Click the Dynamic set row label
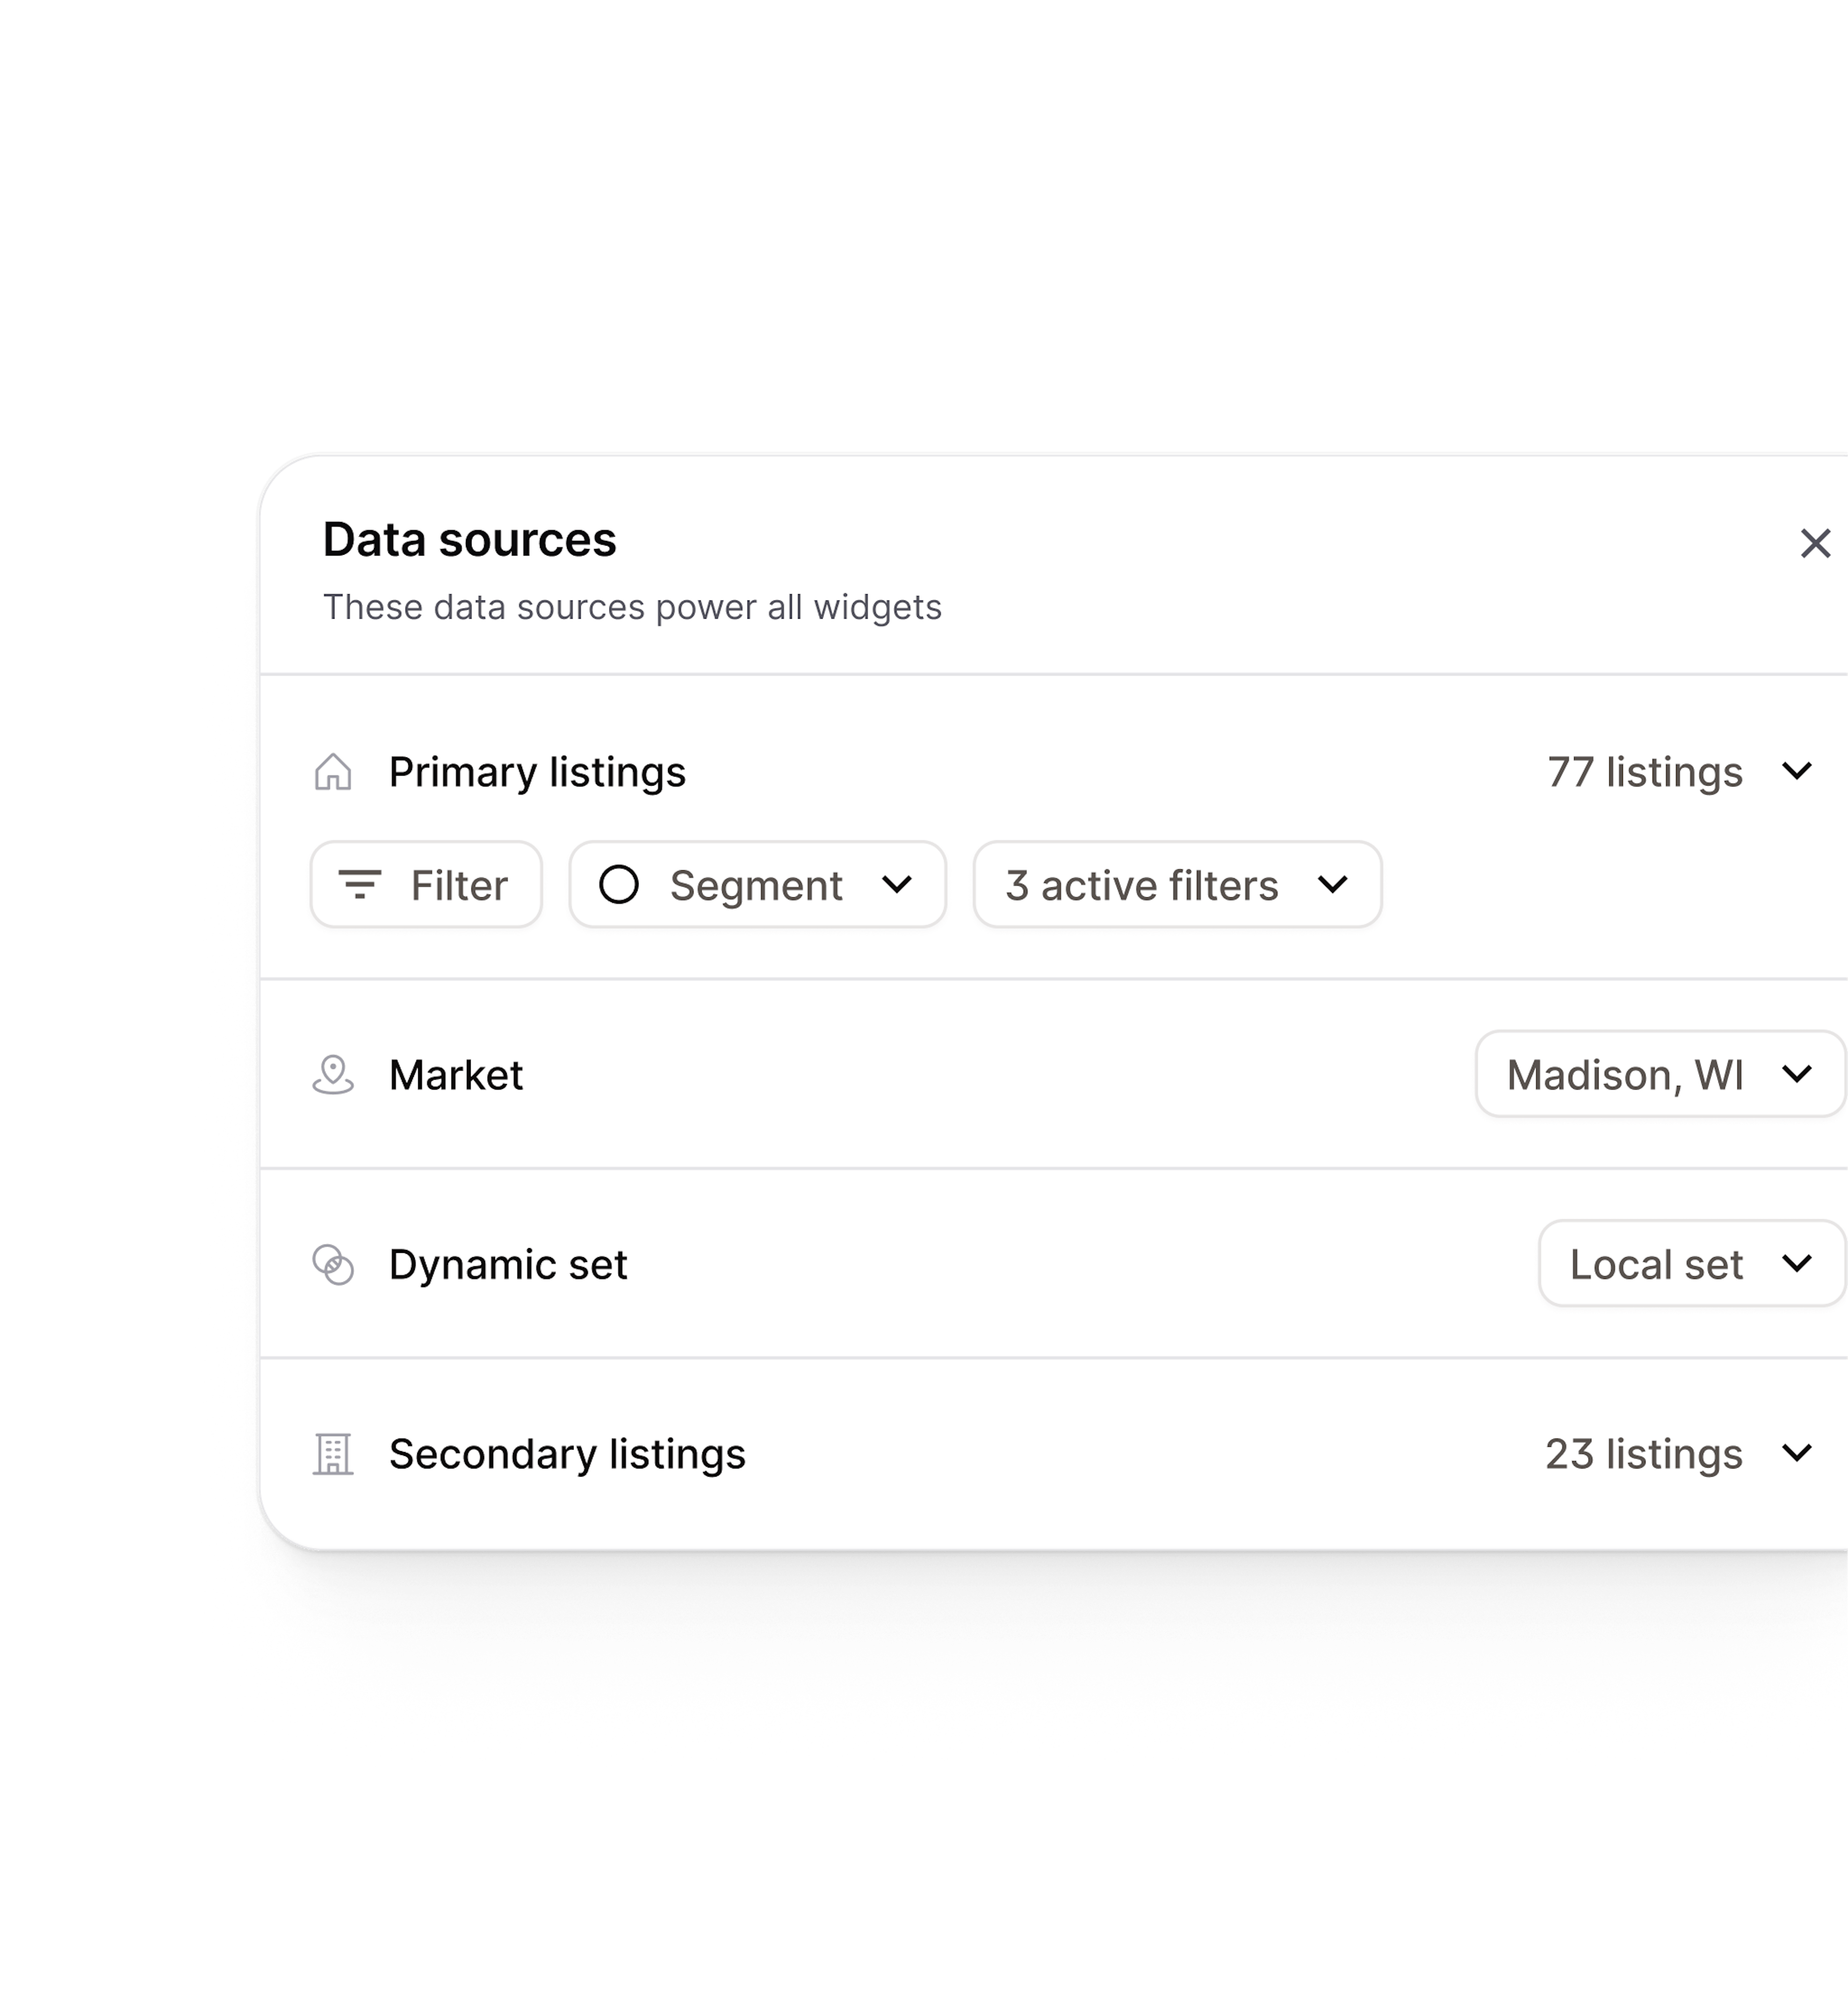This screenshot has width=1848, height=2002. (509, 1263)
